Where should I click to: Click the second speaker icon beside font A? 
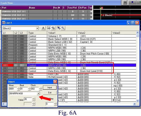pos(53,28)
